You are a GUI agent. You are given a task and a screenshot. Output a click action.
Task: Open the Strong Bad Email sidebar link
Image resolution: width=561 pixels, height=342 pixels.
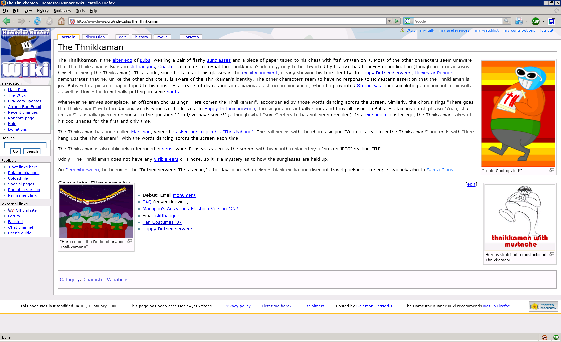pos(24,107)
